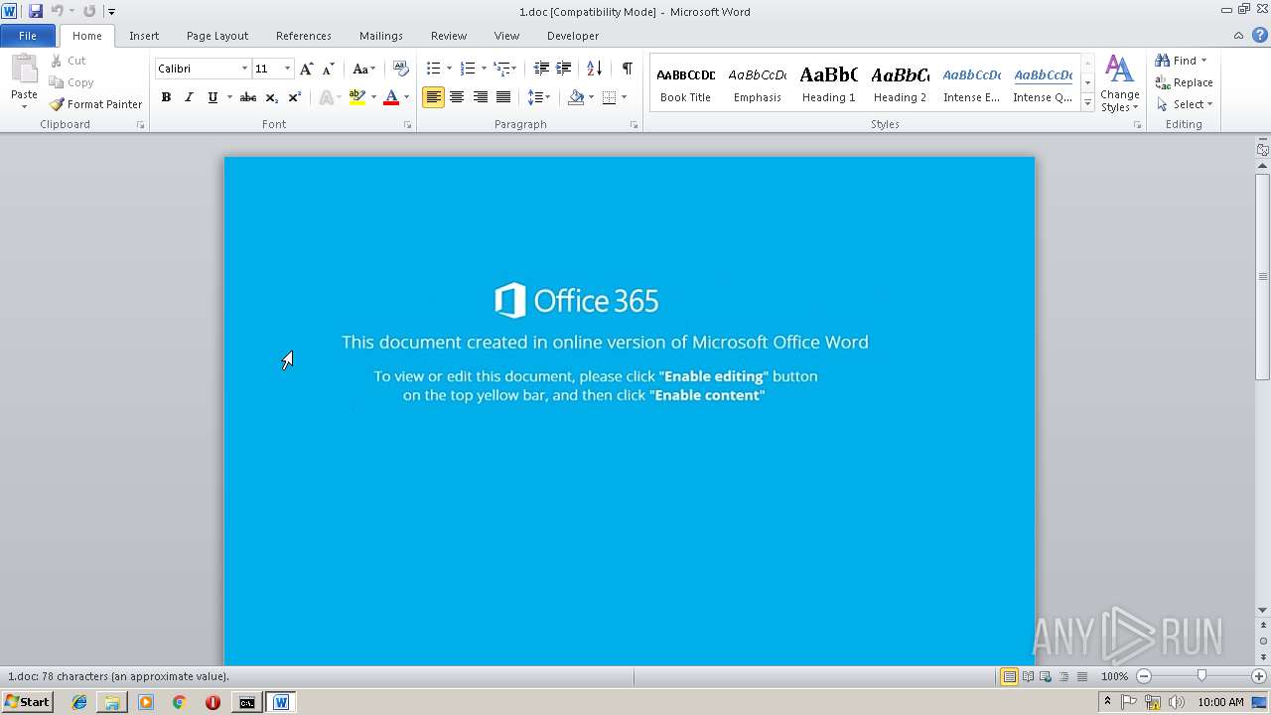Switch to Page Layout tab

(x=217, y=36)
